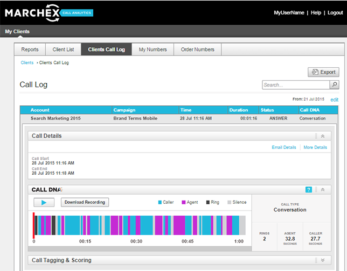Click the Silence legend color swatch
Image resolution: width=347 pixels, height=271 pixels.
230,202
